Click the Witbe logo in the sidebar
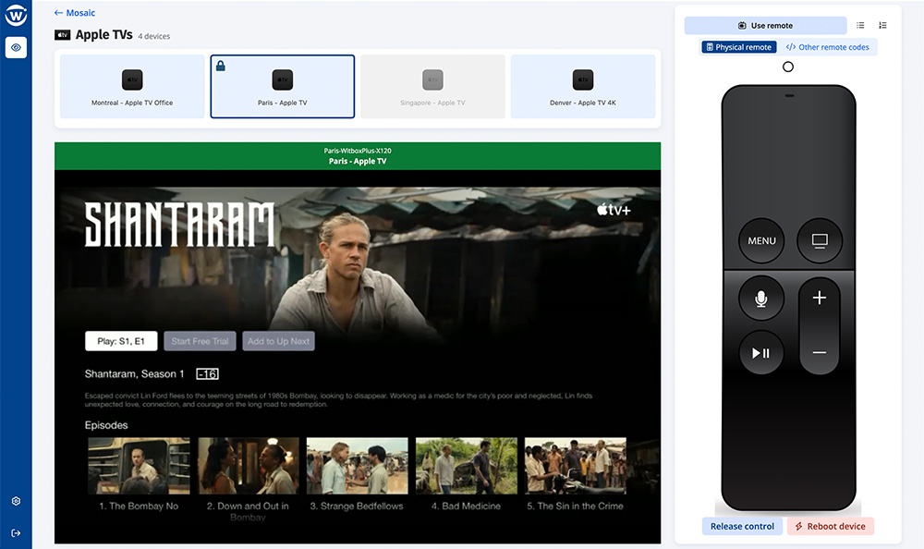Screen dimensions: 924x549 point(16,16)
